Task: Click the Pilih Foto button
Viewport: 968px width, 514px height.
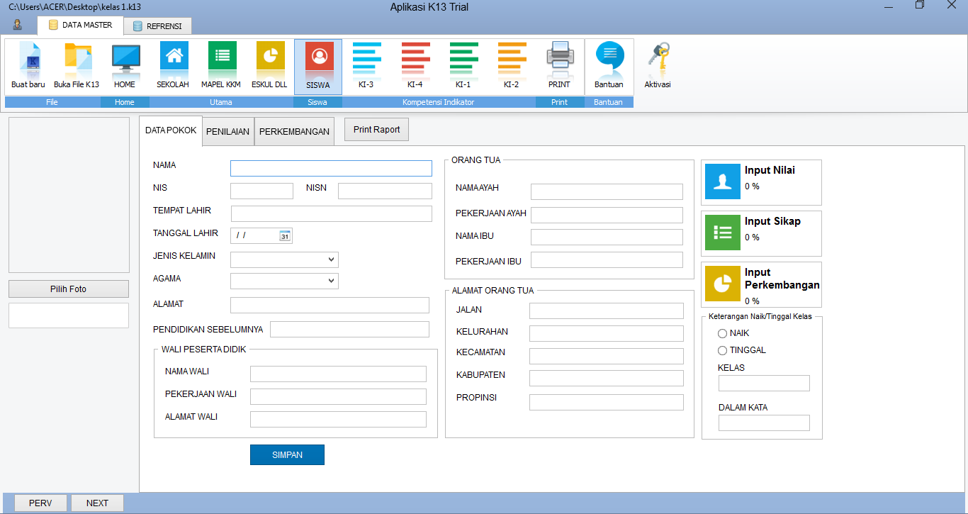Action: point(69,289)
